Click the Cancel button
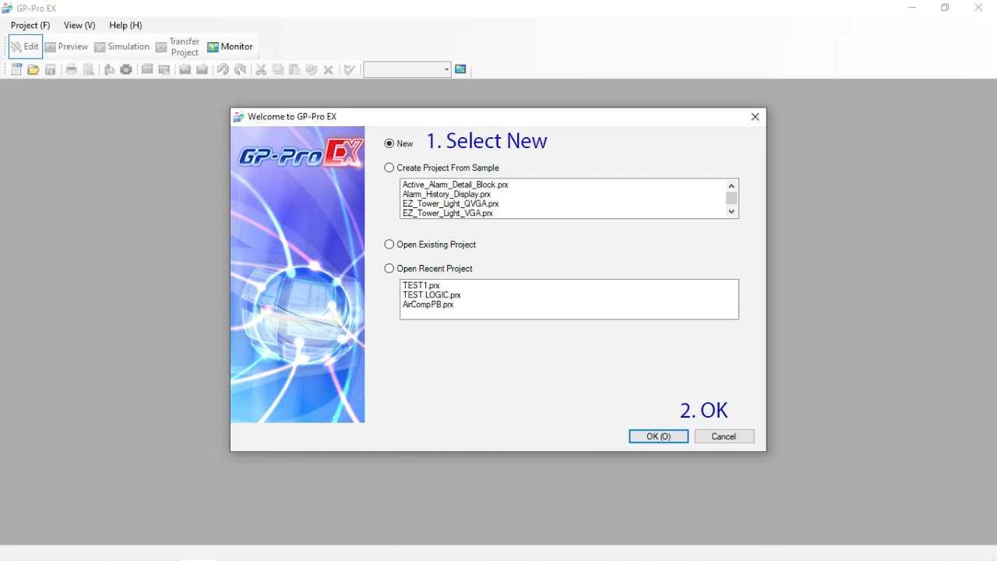This screenshot has height=561, width=997. 724,436
